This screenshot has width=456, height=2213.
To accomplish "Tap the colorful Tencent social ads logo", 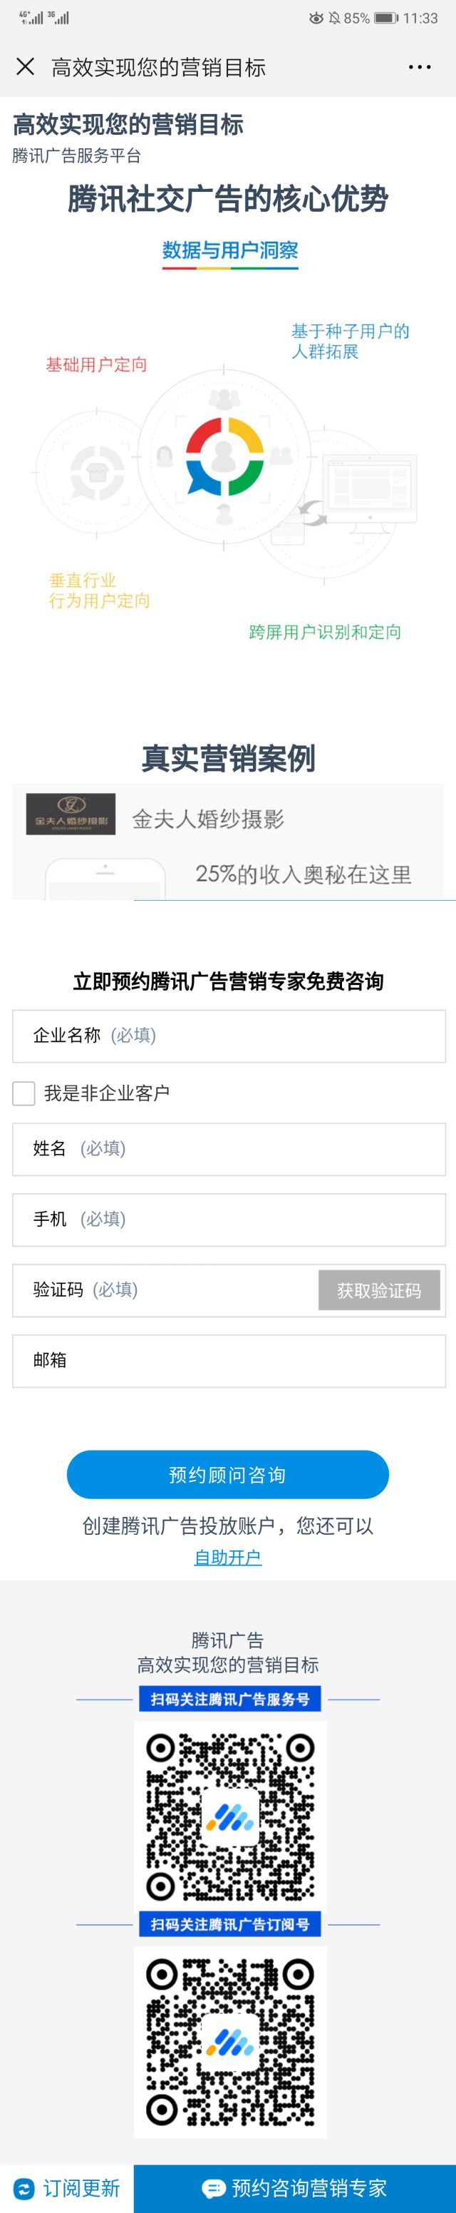I will 225,456.
